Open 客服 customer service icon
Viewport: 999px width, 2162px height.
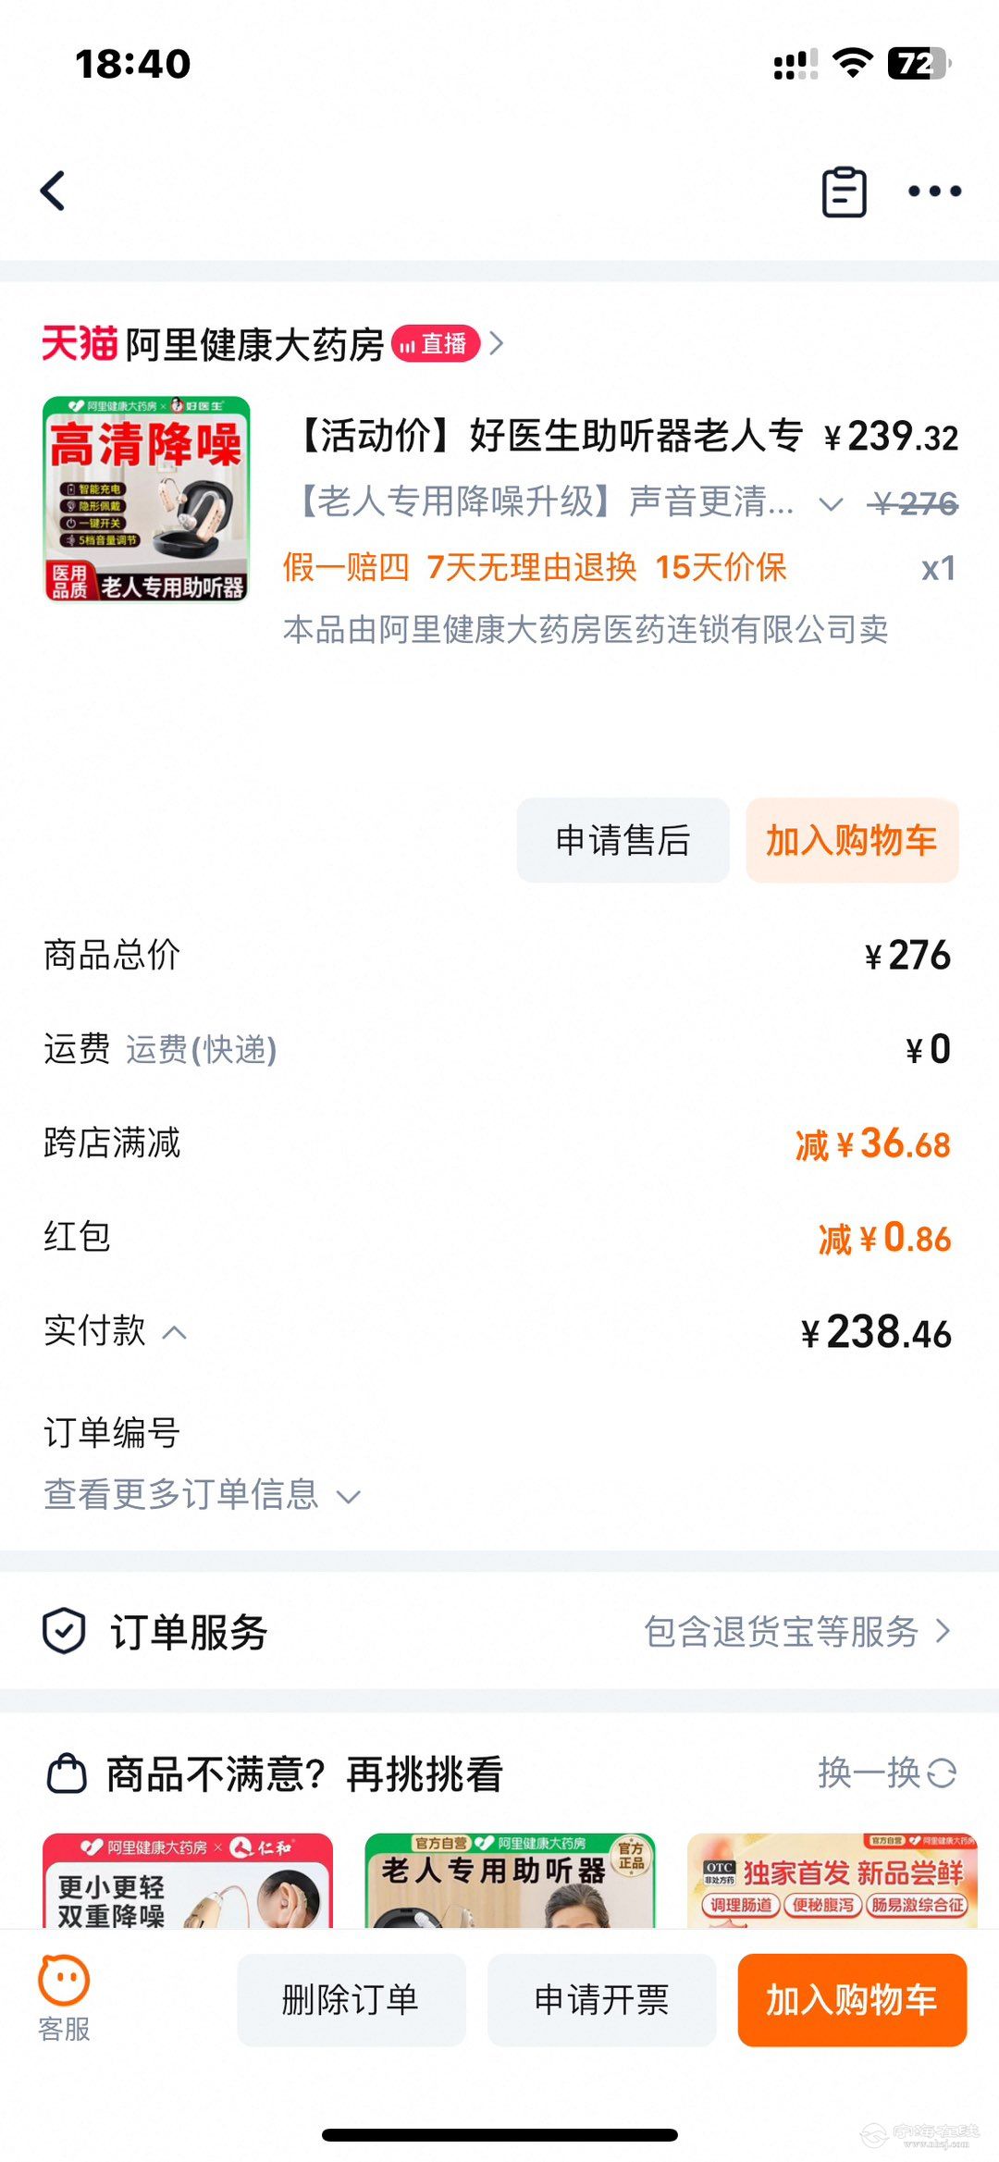pos(64,1998)
